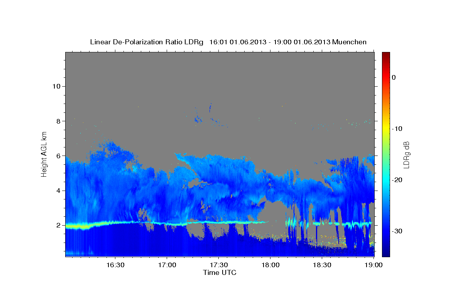Click the dark blue bottom of the colorbar
The width and height of the screenshot is (463, 308).
(385, 253)
